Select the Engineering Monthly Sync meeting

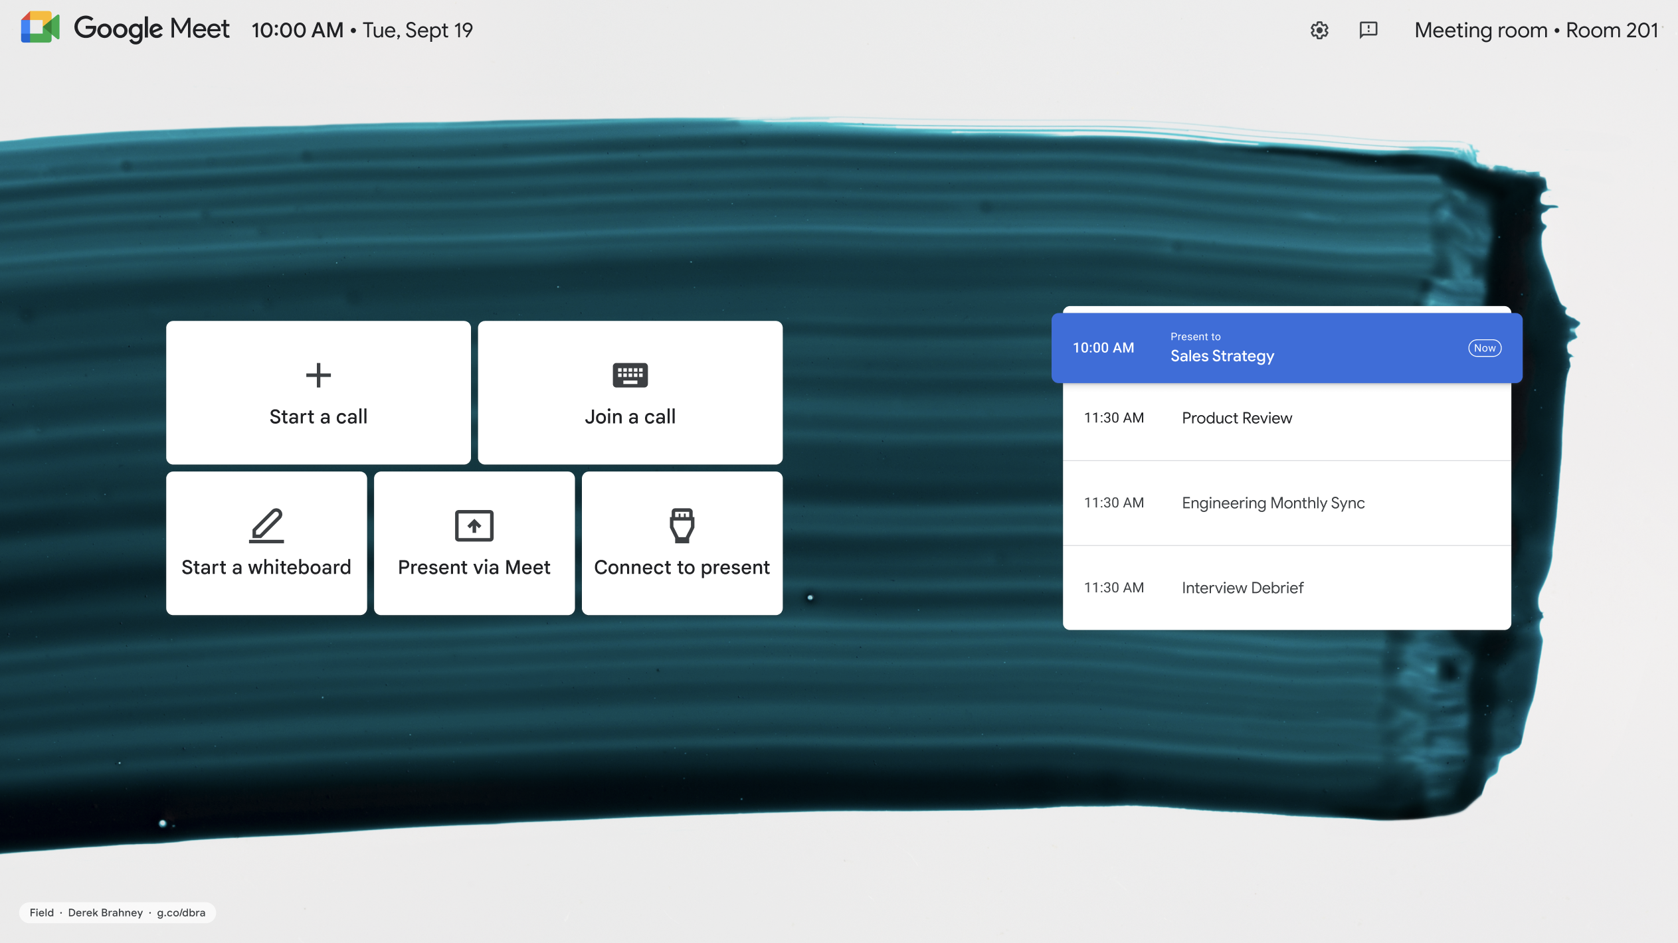point(1273,503)
